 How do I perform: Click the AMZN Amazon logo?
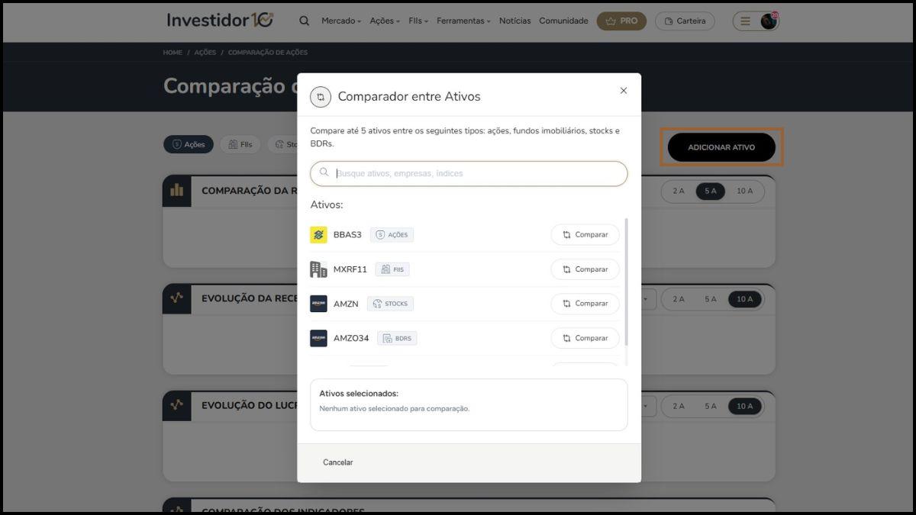click(318, 304)
